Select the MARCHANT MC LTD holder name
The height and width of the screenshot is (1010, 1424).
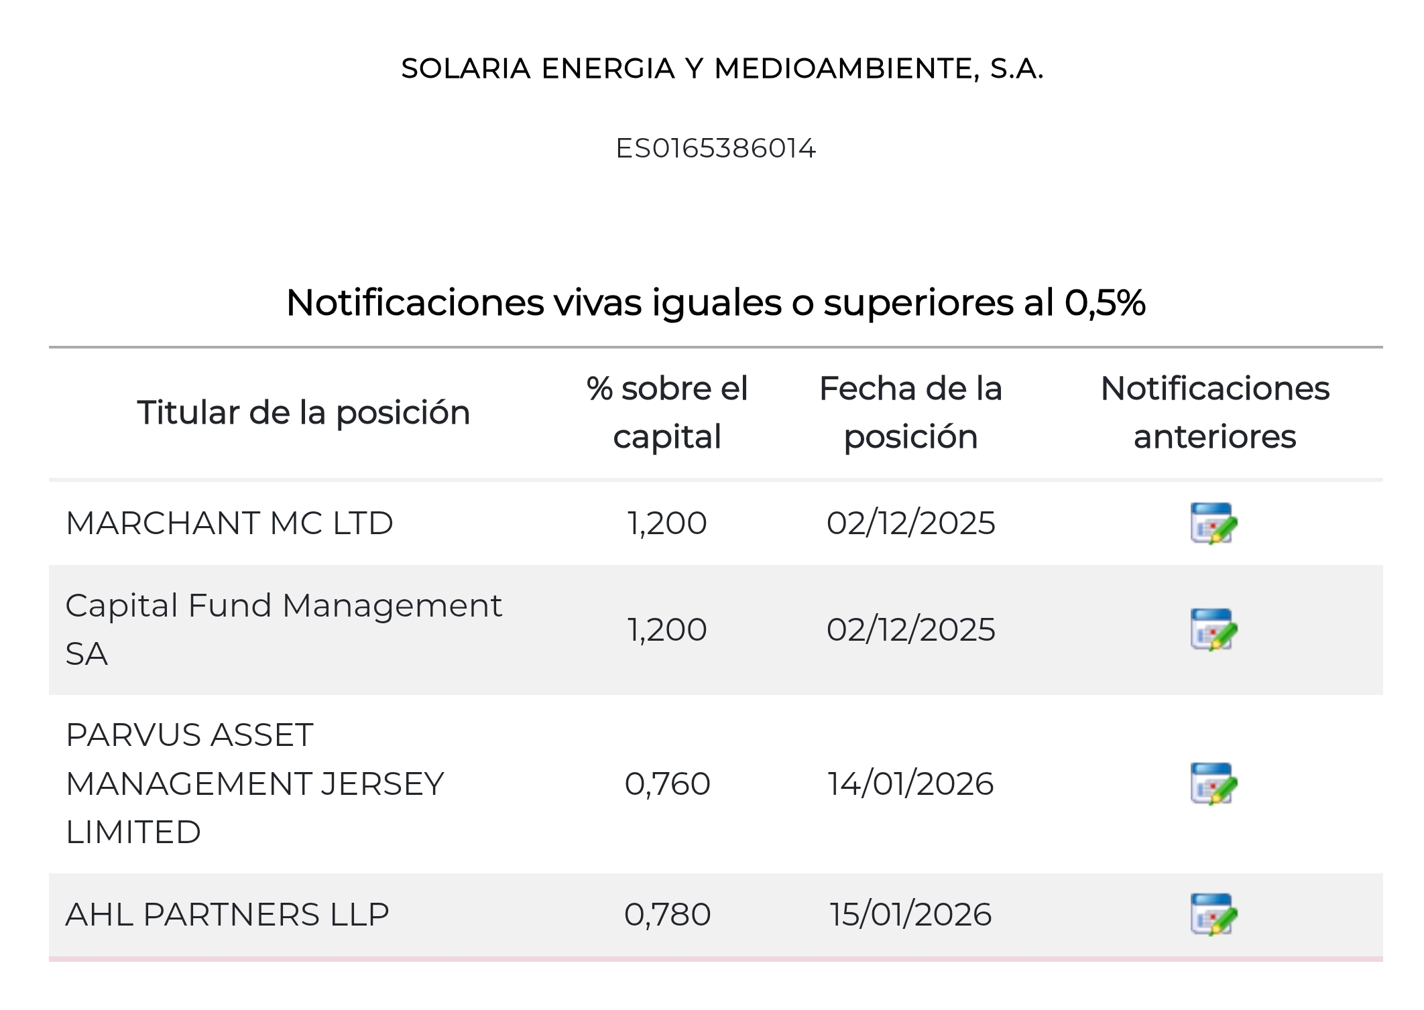[x=229, y=523]
